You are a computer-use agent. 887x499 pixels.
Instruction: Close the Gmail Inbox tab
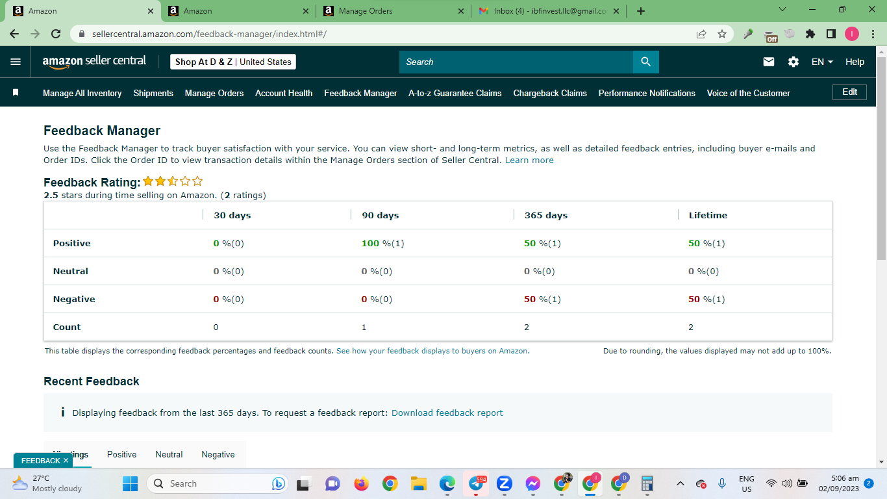[616, 11]
